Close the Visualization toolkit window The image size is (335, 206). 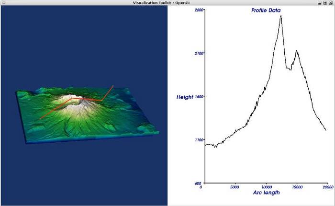point(331,3)
